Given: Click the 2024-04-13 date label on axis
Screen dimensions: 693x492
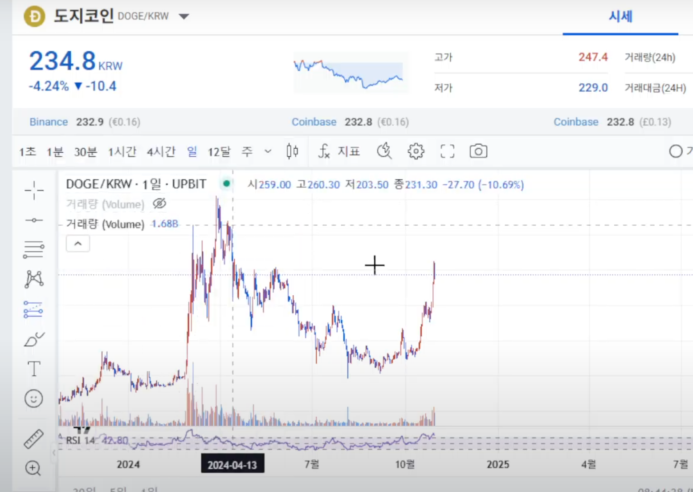Looking at the screenshot, I should click(232, 464).
